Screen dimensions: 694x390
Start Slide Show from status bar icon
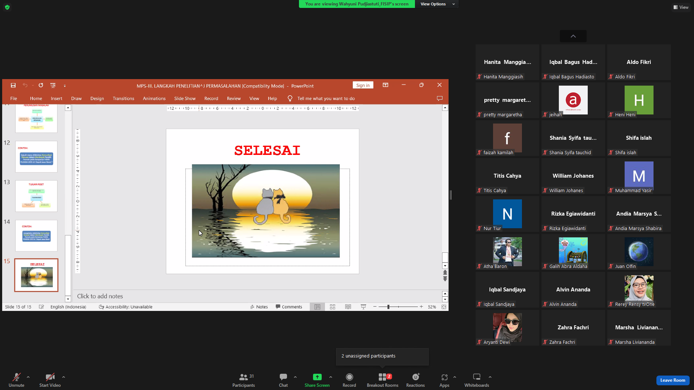tap(363, 307)
